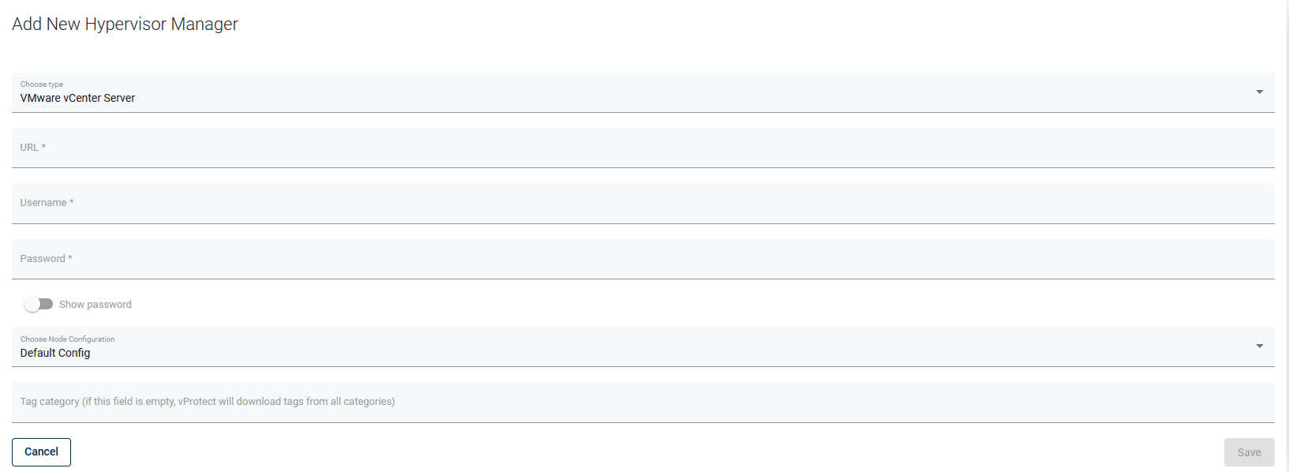Screen dimensions: 1289x472
Task: Click the Save button
Action: (1249, 452)
